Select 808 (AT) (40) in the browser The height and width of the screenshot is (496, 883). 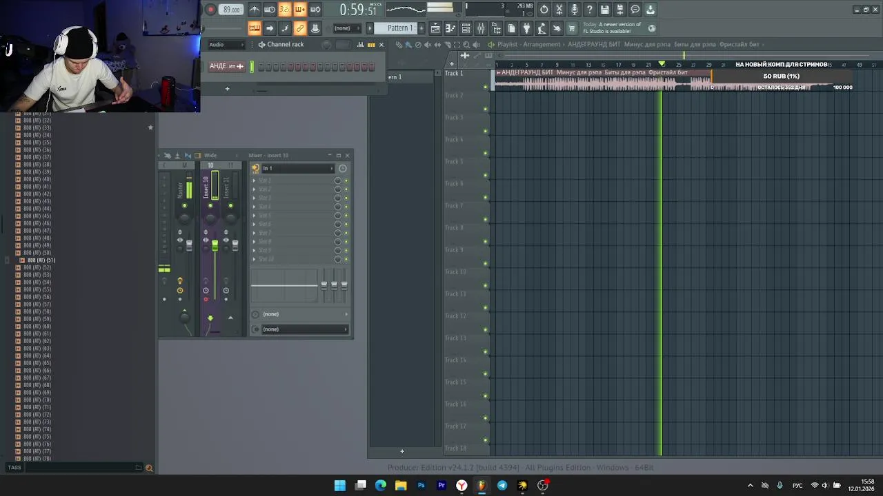pos(37,179)
